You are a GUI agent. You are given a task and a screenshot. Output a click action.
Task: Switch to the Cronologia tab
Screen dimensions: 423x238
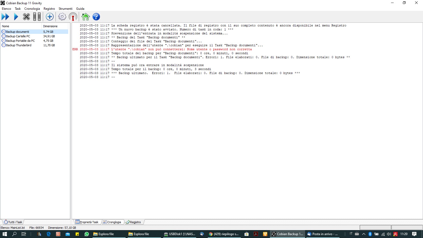point(112,222)
